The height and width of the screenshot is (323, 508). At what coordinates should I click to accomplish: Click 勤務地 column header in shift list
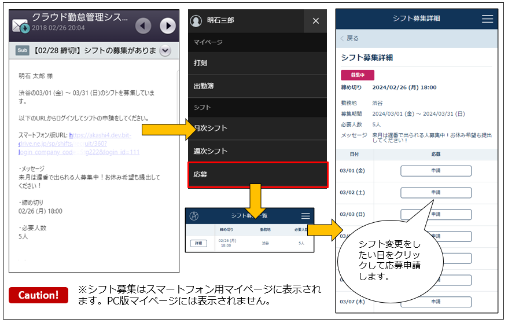tap(265, 230)
